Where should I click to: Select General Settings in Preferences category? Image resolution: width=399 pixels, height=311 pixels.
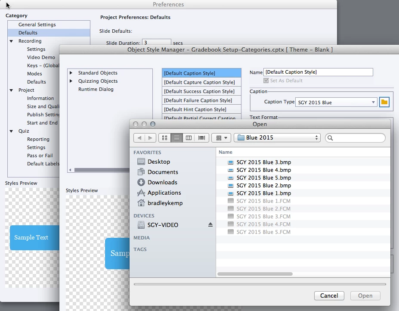37,25
